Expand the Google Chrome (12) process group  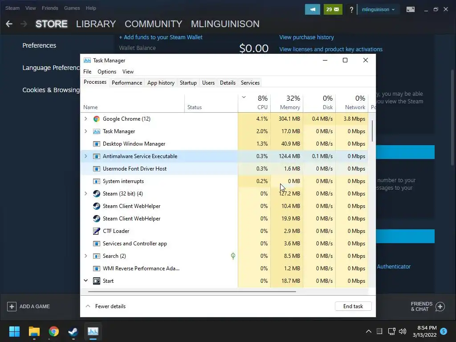coord(86,118)
